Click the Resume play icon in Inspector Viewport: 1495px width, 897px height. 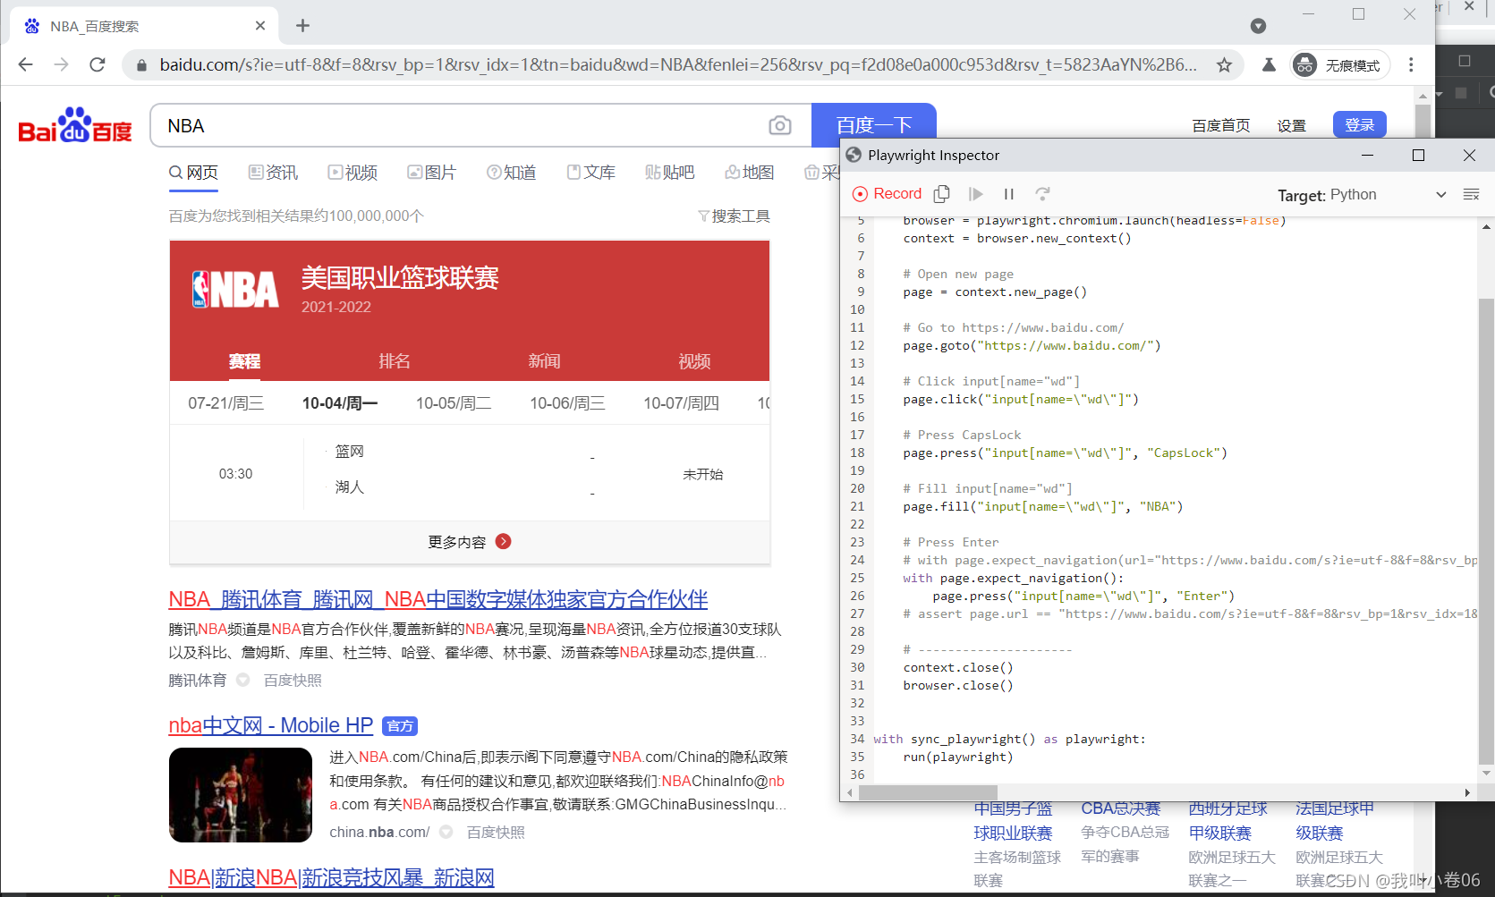pyautogui.click(x=976, y=194)
